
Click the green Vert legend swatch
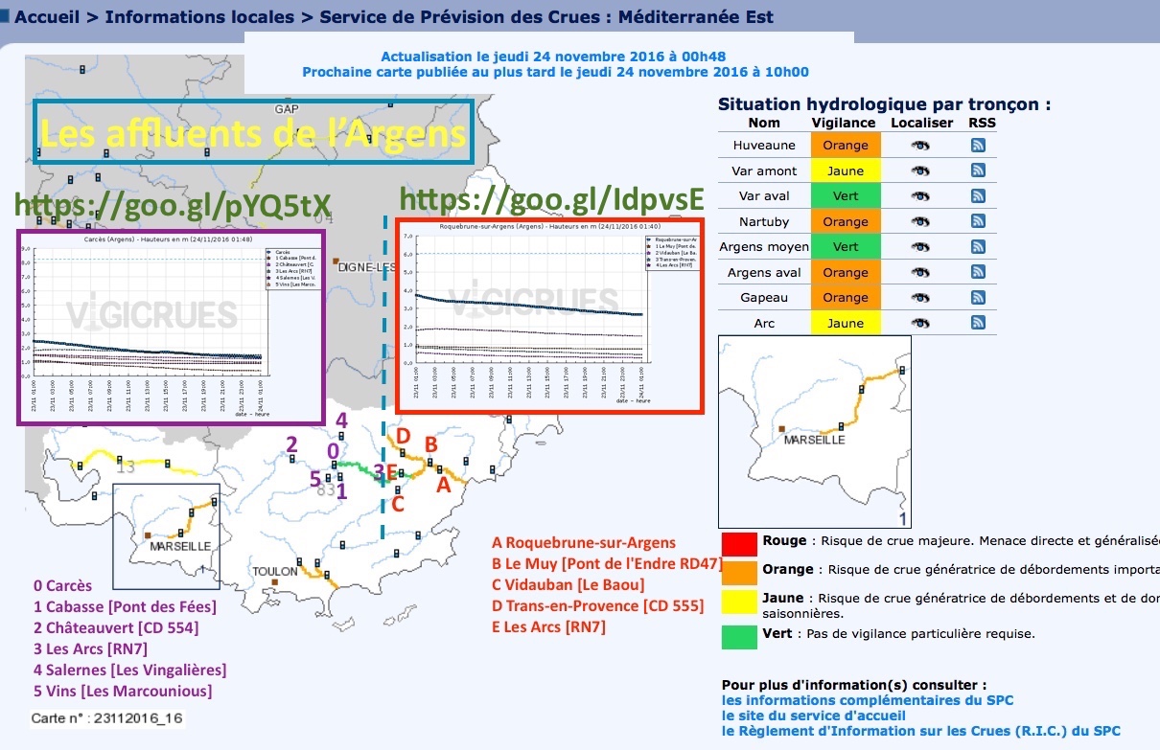click(x=738, y=636)
